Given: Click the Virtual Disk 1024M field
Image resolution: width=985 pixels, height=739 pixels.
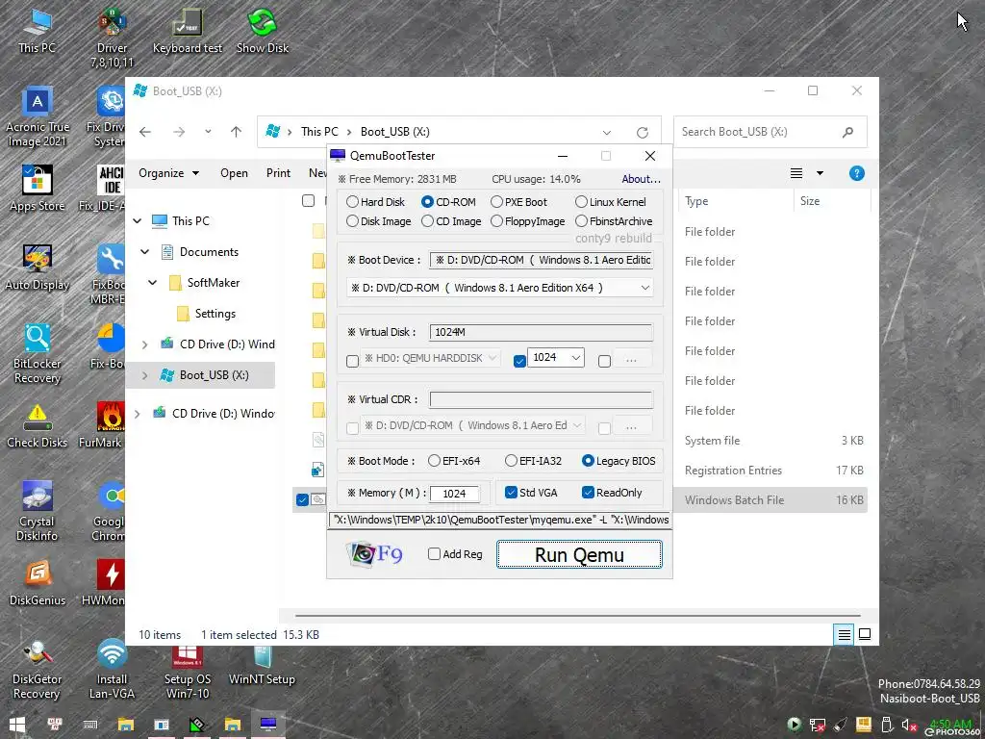Looking at the screenshot, I should click(x=541, y=332).
